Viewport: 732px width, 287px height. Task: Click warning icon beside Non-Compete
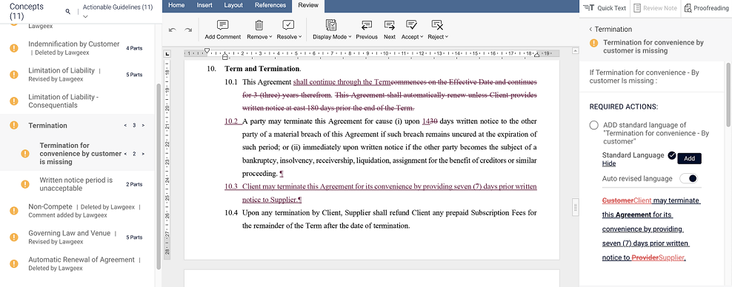click(14, 211)
